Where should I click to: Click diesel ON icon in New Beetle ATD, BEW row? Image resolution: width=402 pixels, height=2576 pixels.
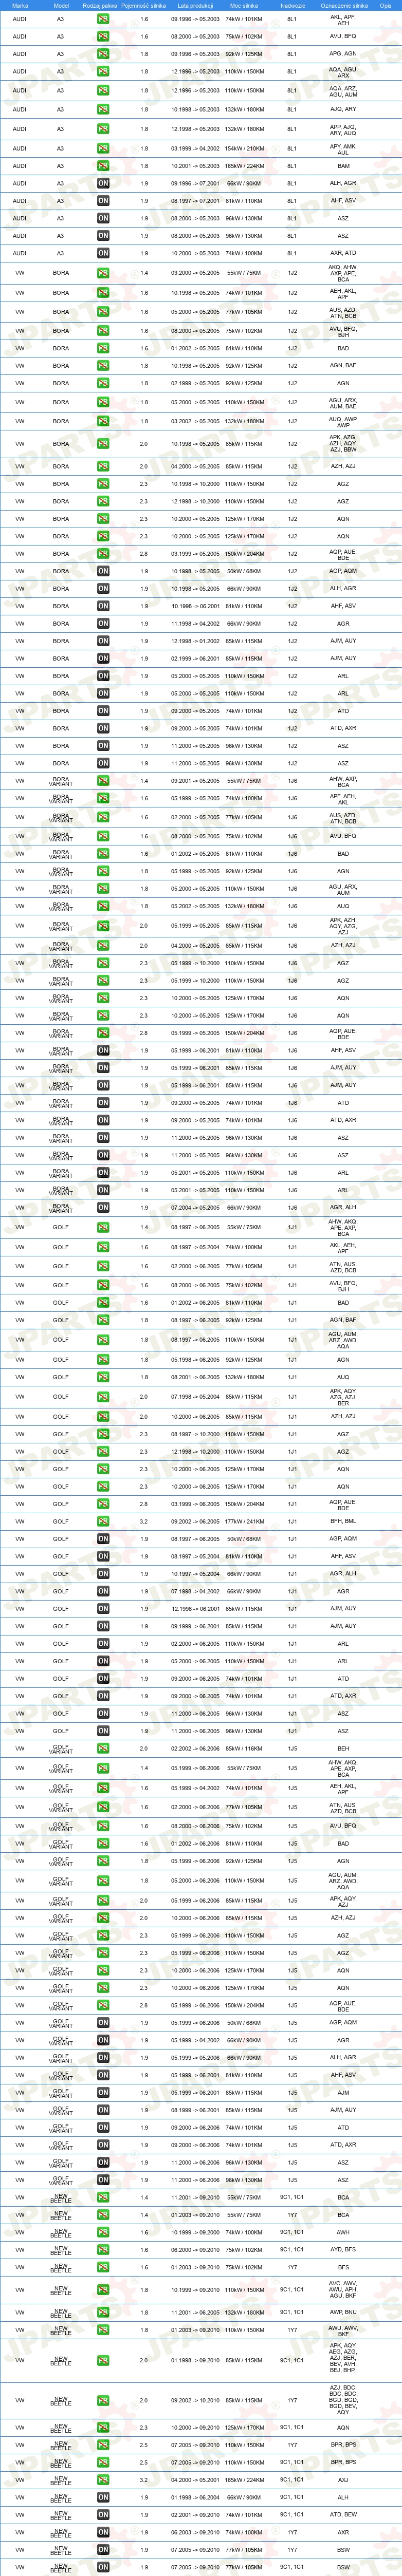103,2514
